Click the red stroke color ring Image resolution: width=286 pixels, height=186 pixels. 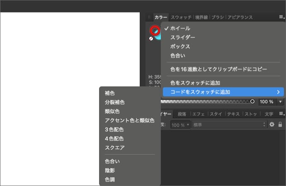[155, 30]
